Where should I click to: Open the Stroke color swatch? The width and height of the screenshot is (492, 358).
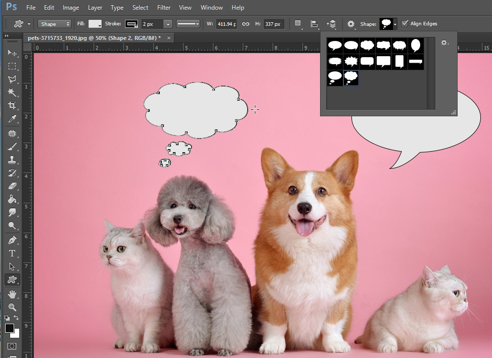131,24
